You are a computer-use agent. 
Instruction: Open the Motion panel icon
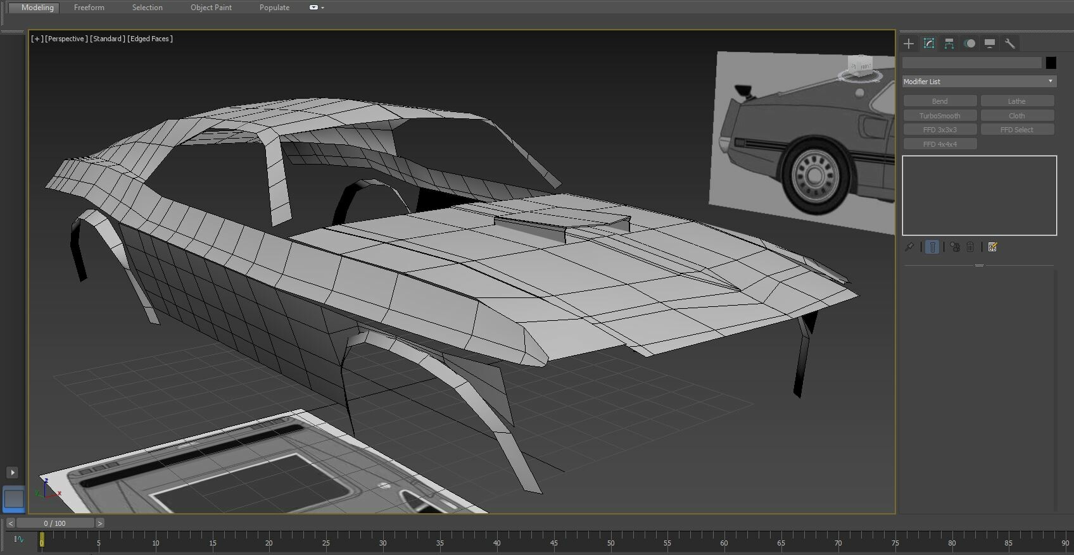tap(969, 44)
